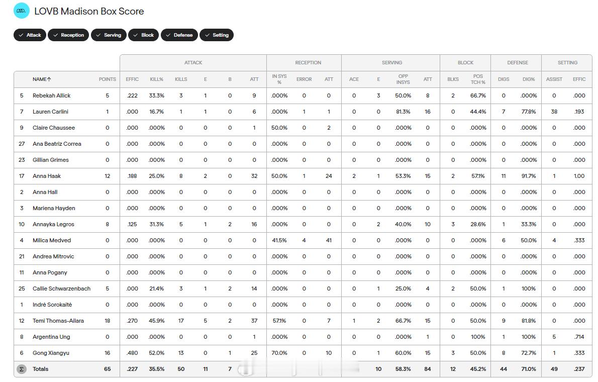
Task: Sort by KILL% column header
Action: pyautogui.click(x=156, y=79)
